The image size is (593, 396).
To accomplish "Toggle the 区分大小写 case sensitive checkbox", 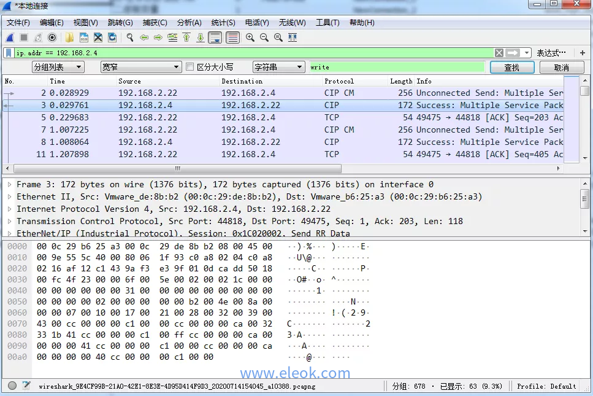I will click(190, 67).
